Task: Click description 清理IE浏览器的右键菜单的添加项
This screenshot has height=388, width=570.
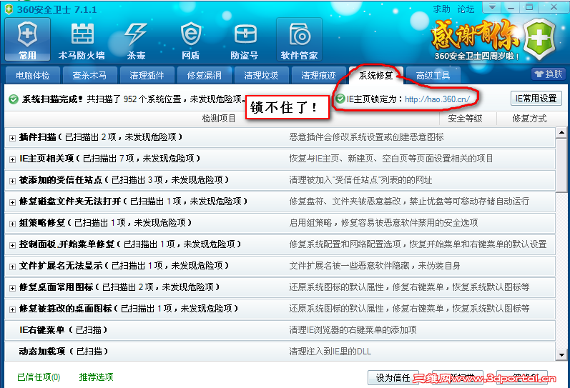Action: [353, 330]
